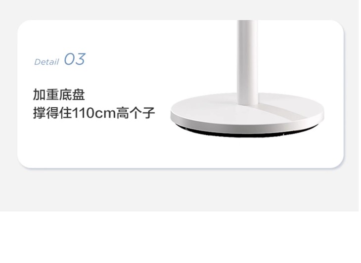Click the grey background beneath the card
361x263 pixels.
coord(180,190)
